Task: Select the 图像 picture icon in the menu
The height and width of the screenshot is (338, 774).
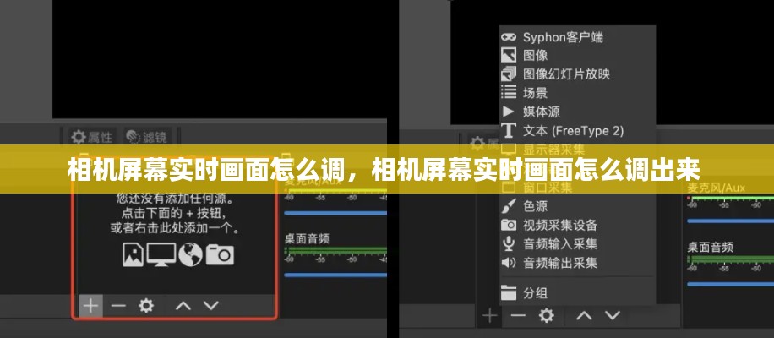Action: click(509, 55)
